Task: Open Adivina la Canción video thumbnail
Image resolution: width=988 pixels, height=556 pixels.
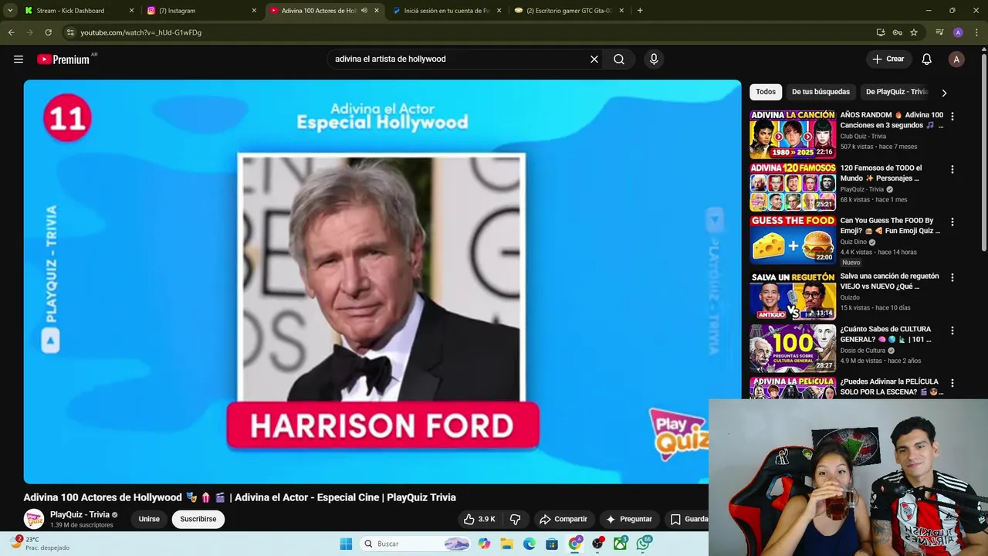Action: (x=793, y=134)
